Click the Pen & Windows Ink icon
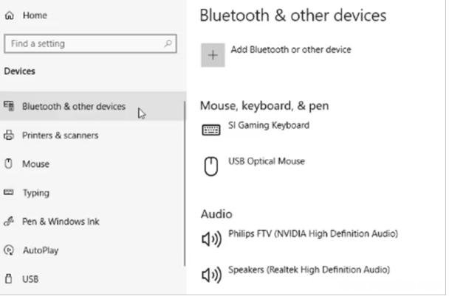Image resolution: width=449 pixels, height=296 pixels. [9, 221]
